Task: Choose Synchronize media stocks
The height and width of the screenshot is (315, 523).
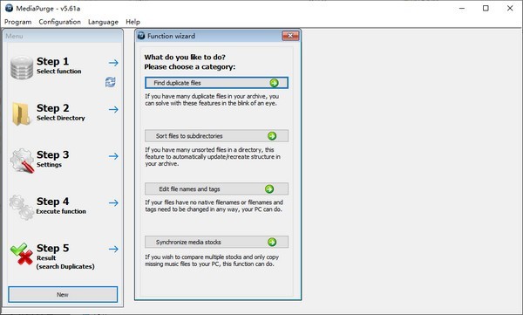Action: pyautogui.click(x=216, y=242)
